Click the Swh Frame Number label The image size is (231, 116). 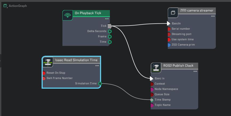[59, 78]
